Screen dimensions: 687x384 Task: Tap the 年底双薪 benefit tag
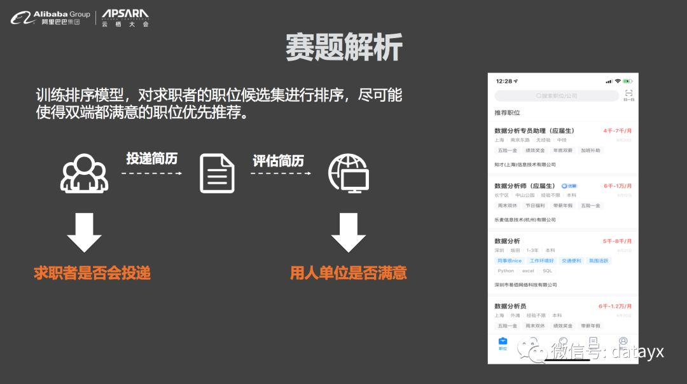[562, 151]
